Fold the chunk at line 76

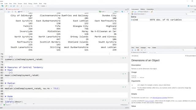[4, 57]
